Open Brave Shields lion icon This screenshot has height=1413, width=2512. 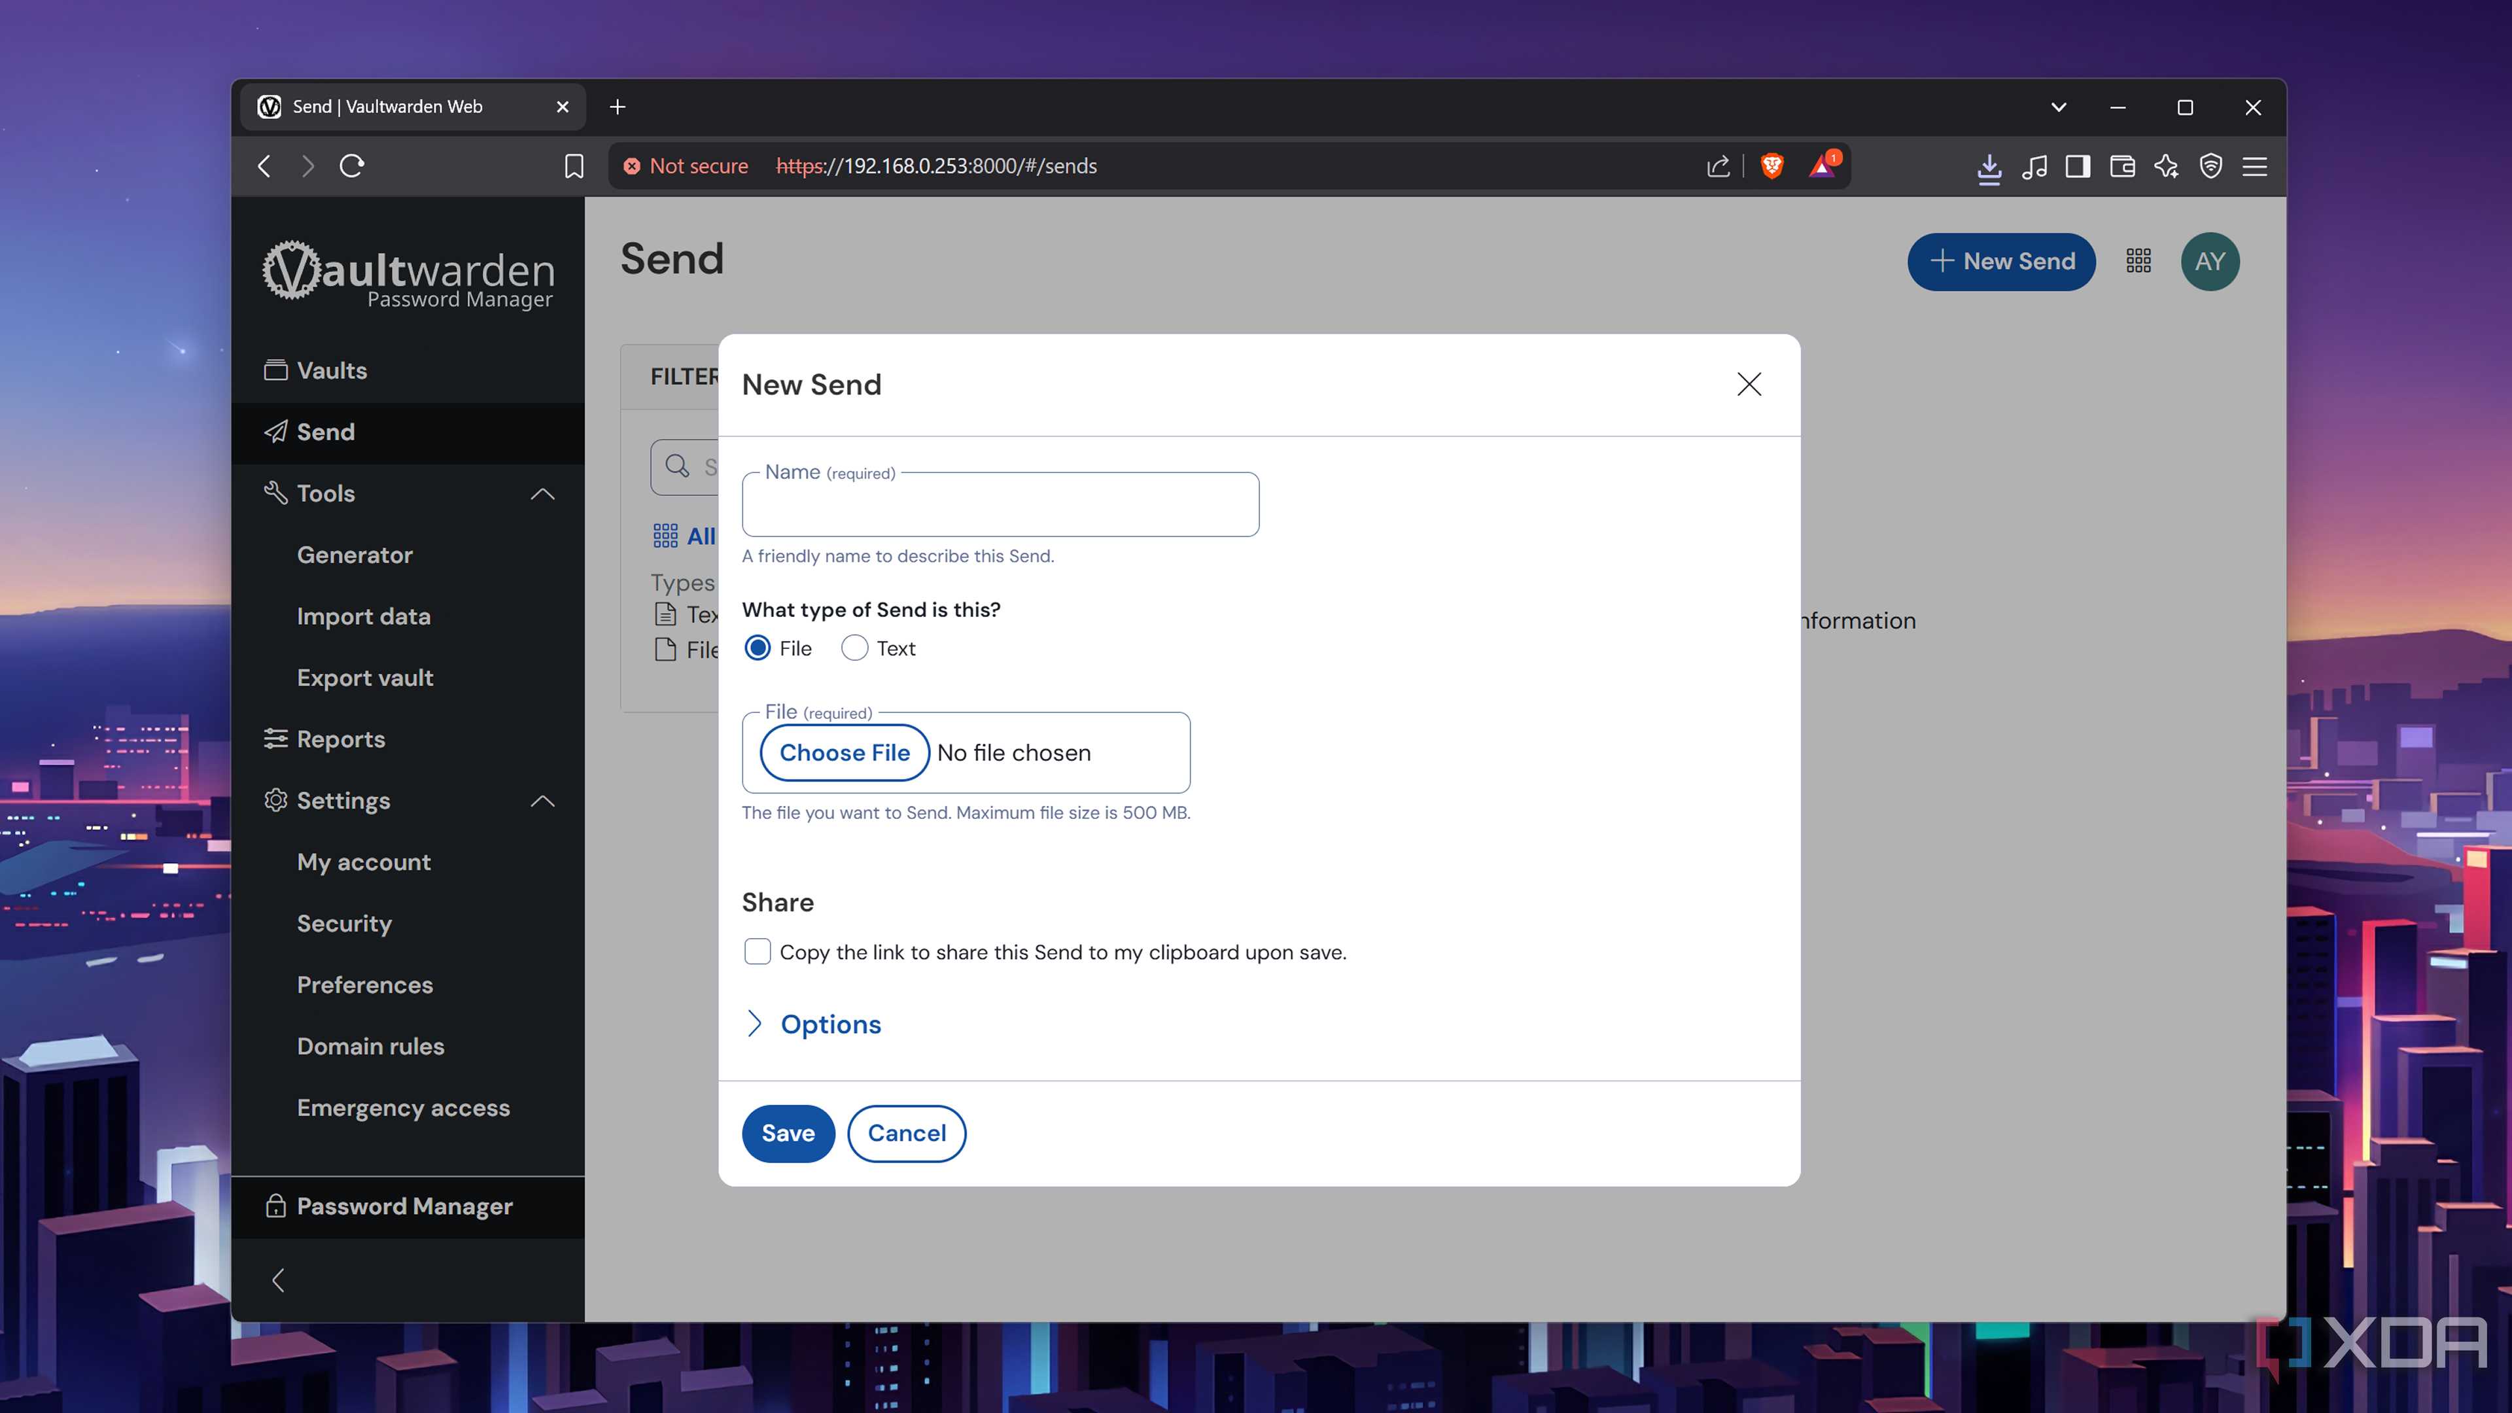1772,167
